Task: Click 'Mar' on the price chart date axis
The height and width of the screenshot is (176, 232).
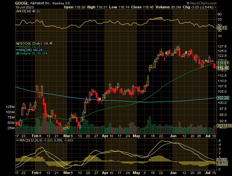Action: tap(66, 136)
